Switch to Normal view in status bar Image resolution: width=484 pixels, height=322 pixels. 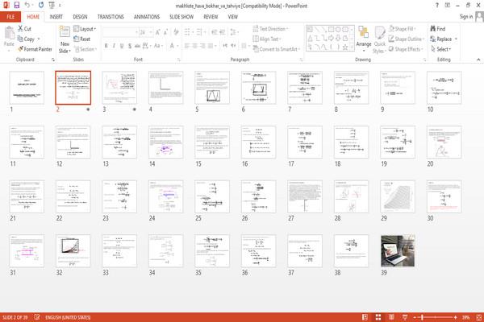coord(365,317)
